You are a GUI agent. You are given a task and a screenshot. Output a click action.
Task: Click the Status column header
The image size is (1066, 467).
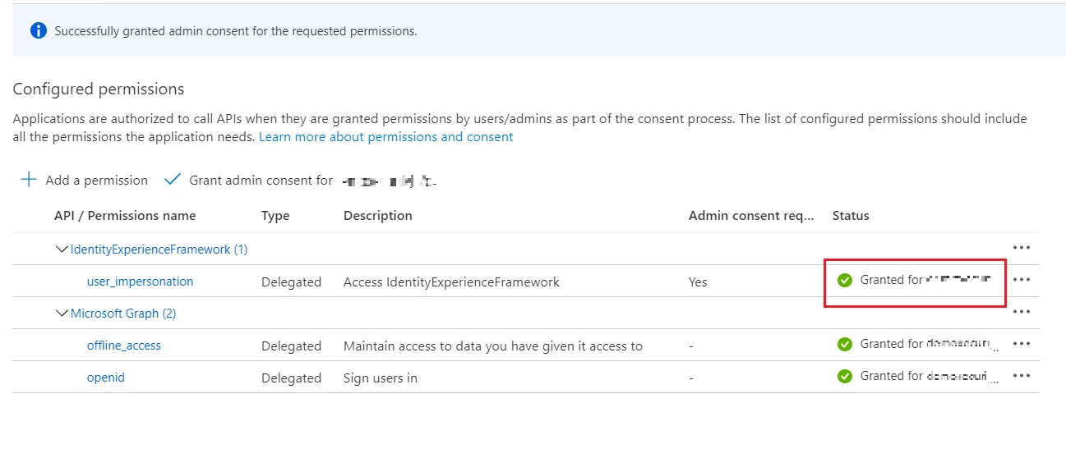[x=851, y=216]
